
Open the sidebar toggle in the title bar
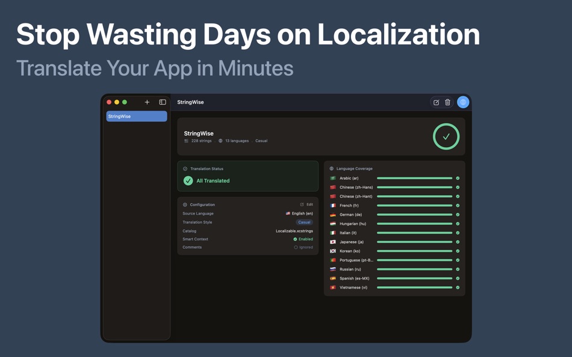[x=161, y=102]
